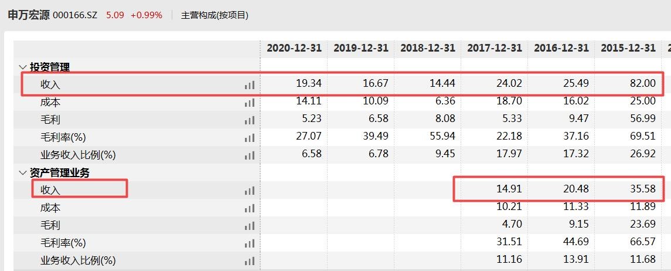Open chart icon for 资产管理业务 毛利率(%) row
This screenshot has width=671, height=271.
pyautogui.click(x=250, y=243)
